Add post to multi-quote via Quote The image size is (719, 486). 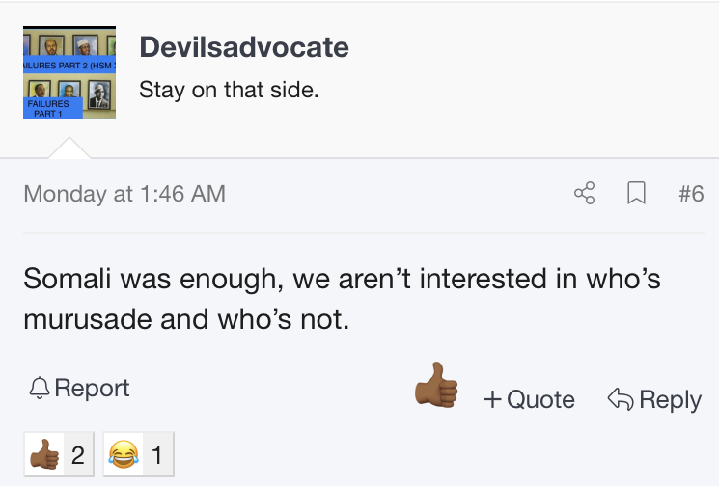[x=529, y=399]
